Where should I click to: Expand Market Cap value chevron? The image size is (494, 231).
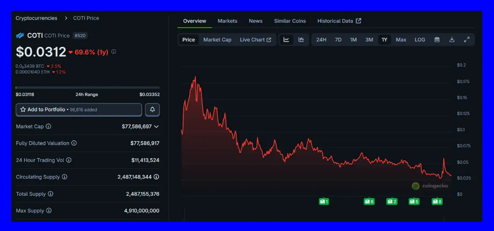157,126
